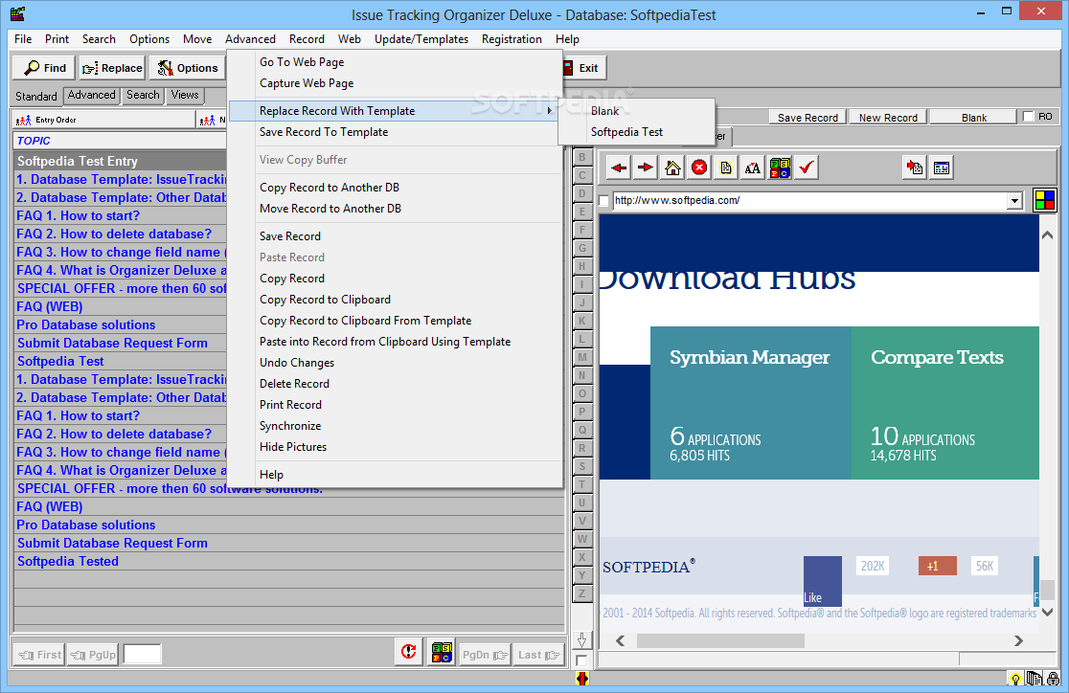Select Delete Record menu entry
Image resolution: width=1069 pixels, height=693 pixels.
pos(294,384)
